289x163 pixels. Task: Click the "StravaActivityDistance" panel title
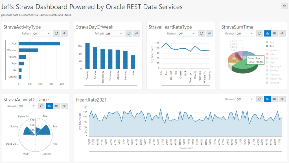[x=26, y=100]
